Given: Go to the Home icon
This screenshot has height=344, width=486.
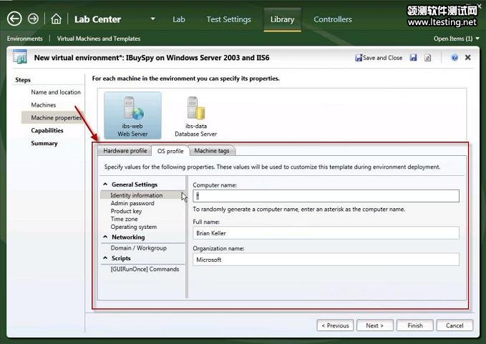Looking at the screenshot, I should coord(57,19).
